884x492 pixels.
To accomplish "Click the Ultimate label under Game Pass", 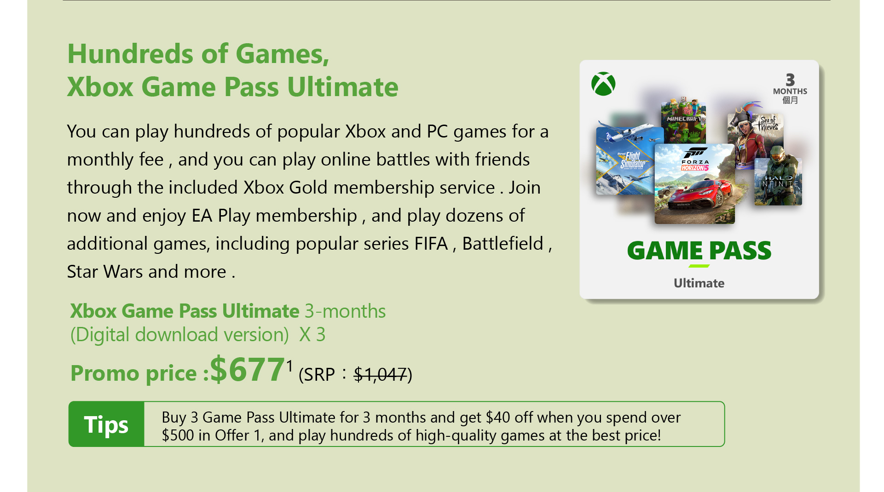I will coord(699,283).
